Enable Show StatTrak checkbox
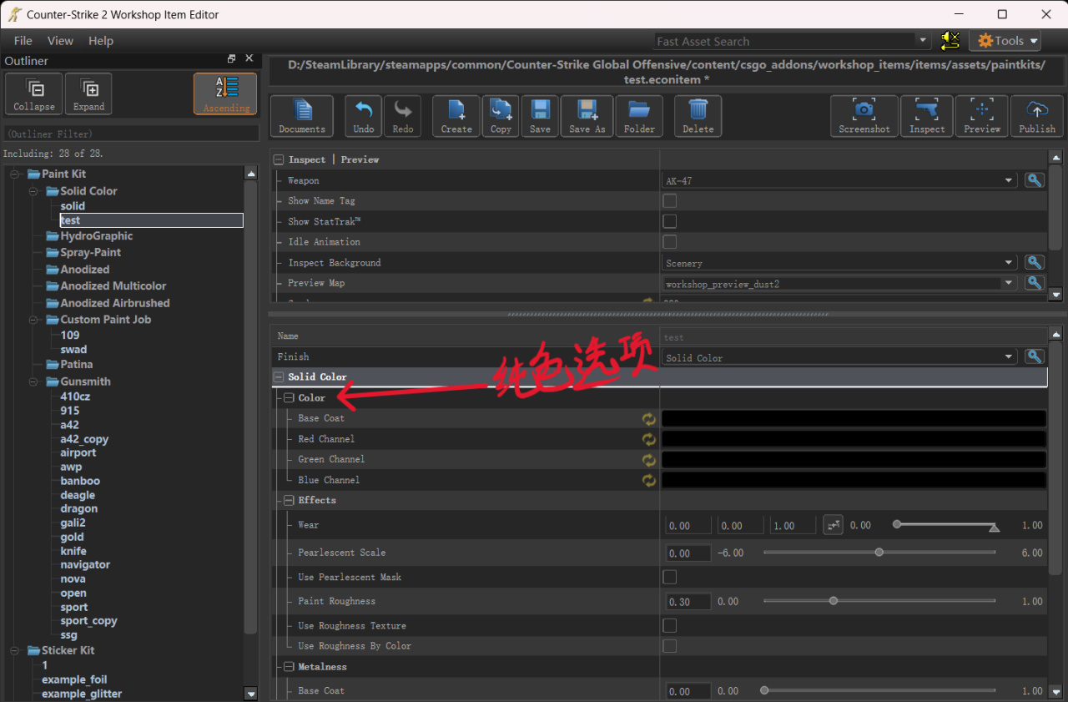The image size is (1068, 702). [669, 221]
